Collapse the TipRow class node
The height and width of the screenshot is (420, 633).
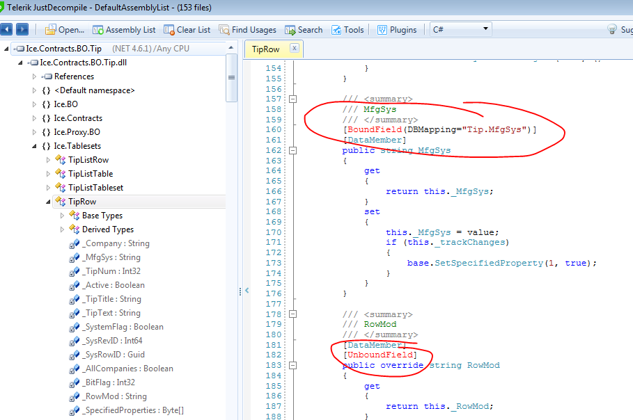click(x=48, y=202)
